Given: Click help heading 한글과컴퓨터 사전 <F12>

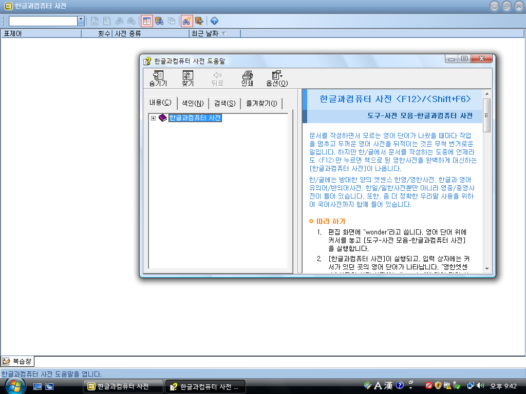Looking at the screenshot, I should pyautogui.click(x=395, y=99).
